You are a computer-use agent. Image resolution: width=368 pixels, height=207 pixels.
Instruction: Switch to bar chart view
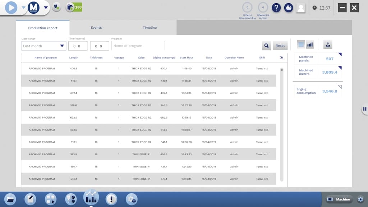coord(310,45)
